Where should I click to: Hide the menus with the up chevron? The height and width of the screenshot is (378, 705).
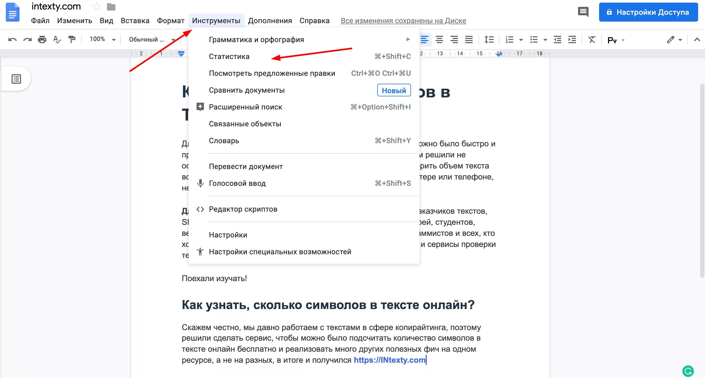[x=697, y=40]
